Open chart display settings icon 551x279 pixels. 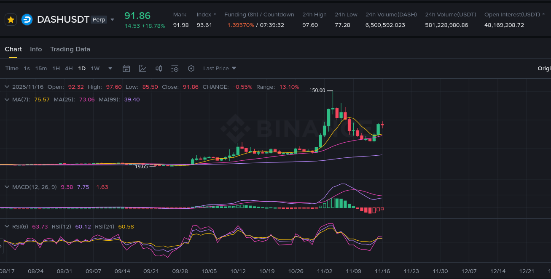point(175,69)
